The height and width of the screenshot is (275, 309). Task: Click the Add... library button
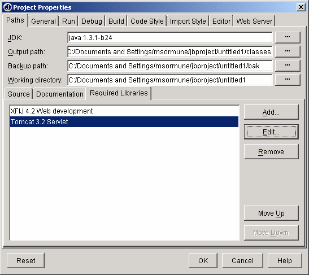[271, 112]
